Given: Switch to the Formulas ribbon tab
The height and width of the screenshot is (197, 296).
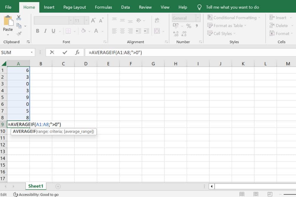Looking at the screenshot, I should click(103, 7).
